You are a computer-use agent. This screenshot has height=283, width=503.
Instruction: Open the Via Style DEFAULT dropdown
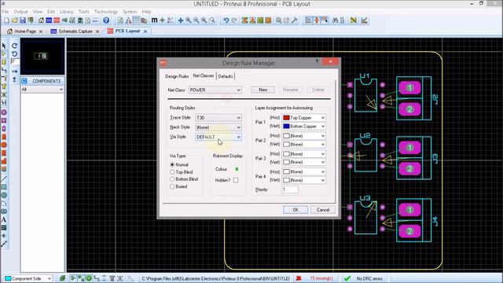click(x=218, y=137)
